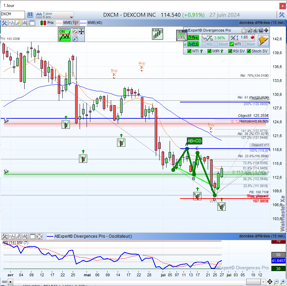Click the move cross-arrows icon beside ON button

click(81, 32)
